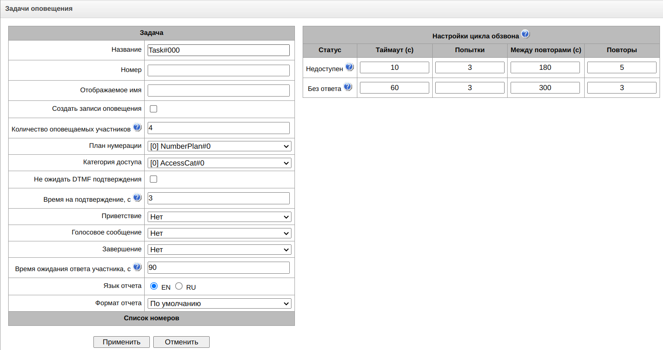This screenshot has width=663, height=350.
Task: Click help icon beside 'Время на подтверждение, с'
Action: click(137, 197)
